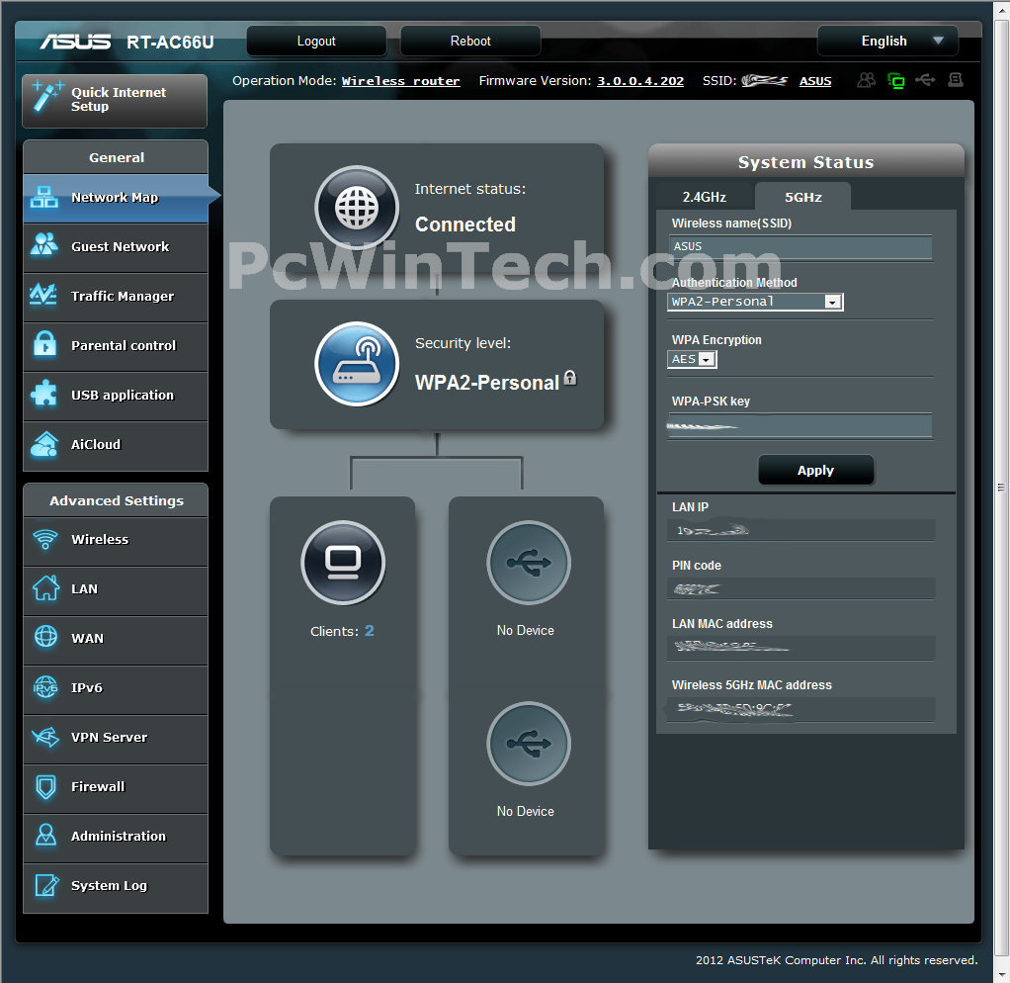Open the WPA Encryption AES dropdown

click(692, 359)
